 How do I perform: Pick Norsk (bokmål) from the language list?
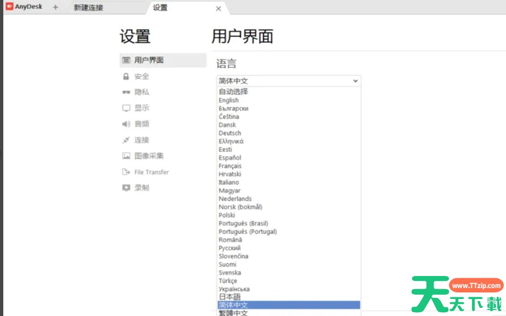(x=289, y=207)
